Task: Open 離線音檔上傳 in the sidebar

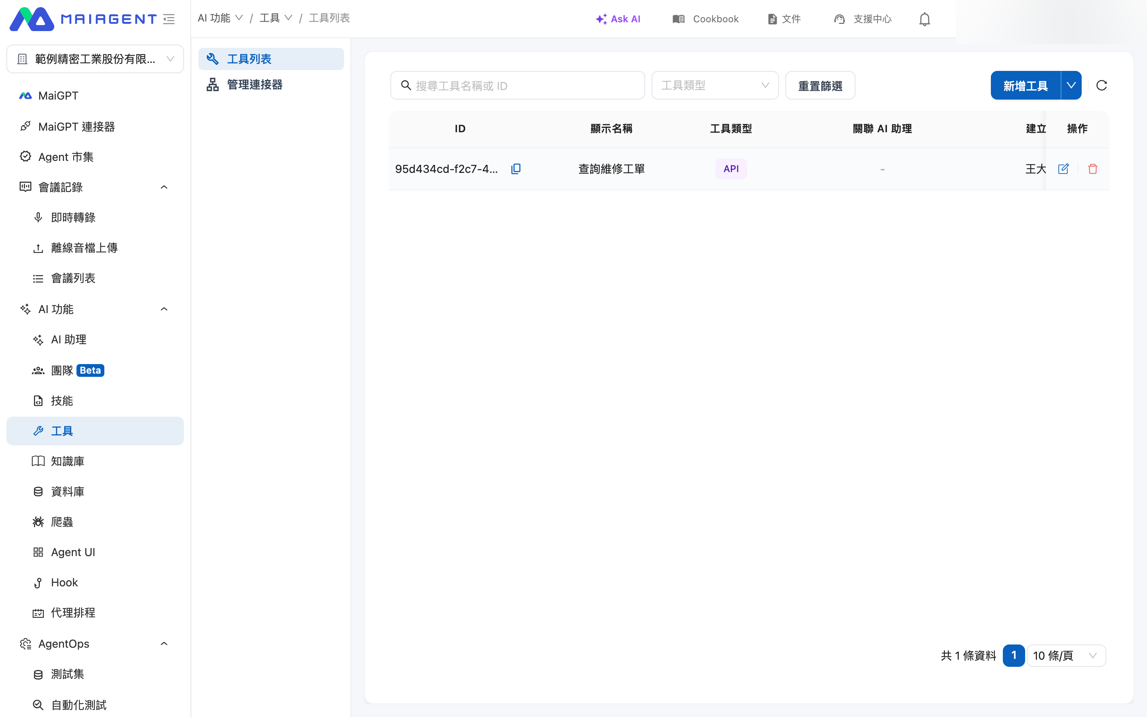Action: click(95, 248)
